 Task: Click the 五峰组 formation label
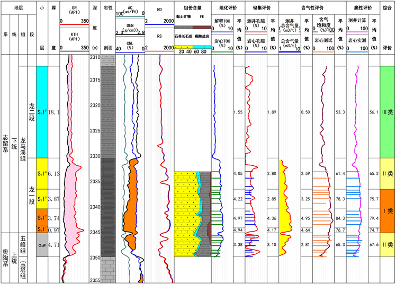(x=23, y=244)
